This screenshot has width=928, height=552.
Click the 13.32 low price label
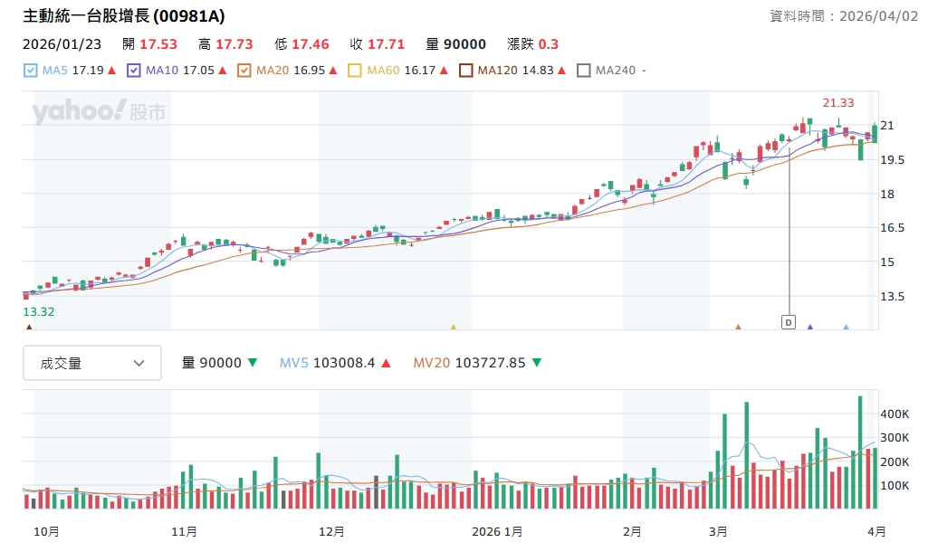coord(39,312)
